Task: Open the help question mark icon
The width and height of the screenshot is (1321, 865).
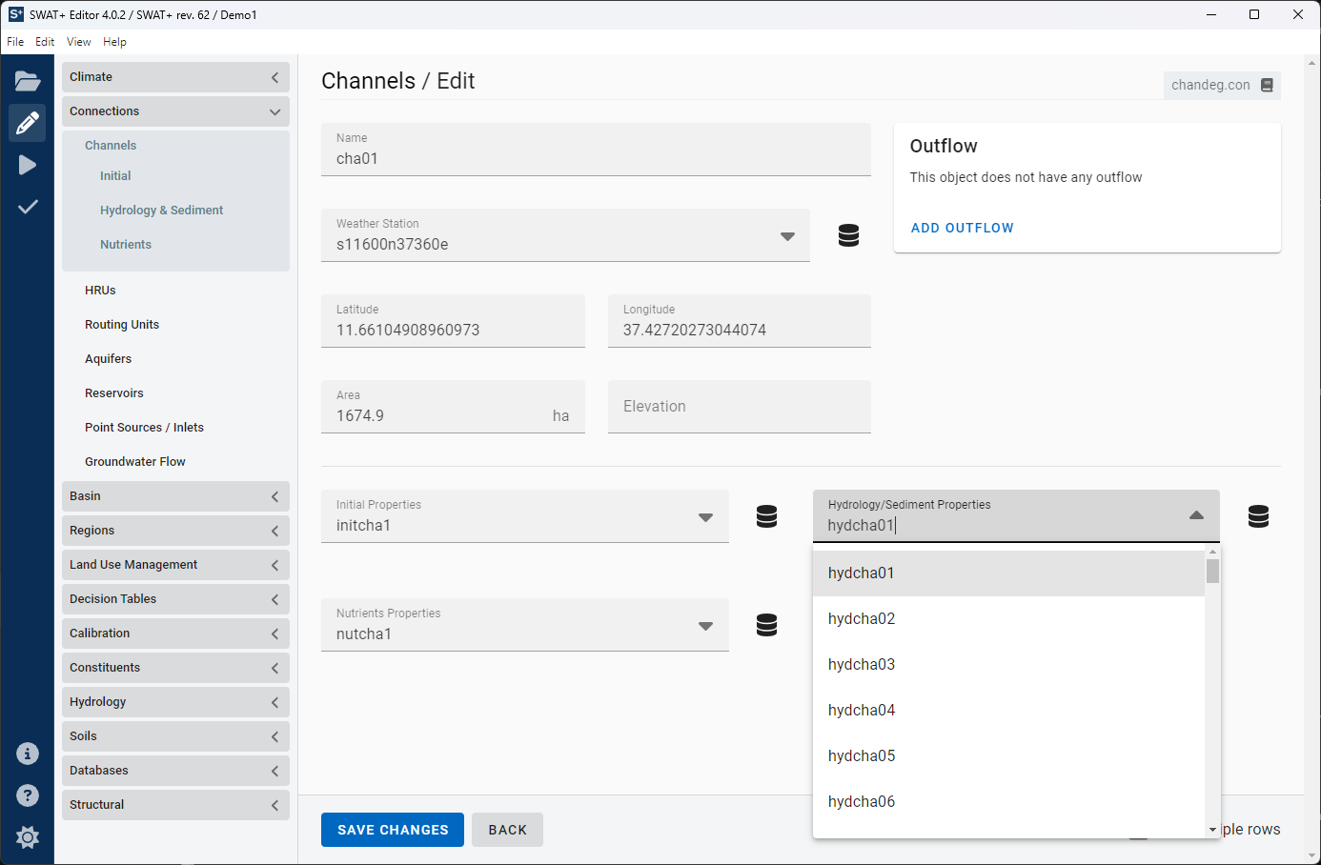Action: click(x=28, y=795)
